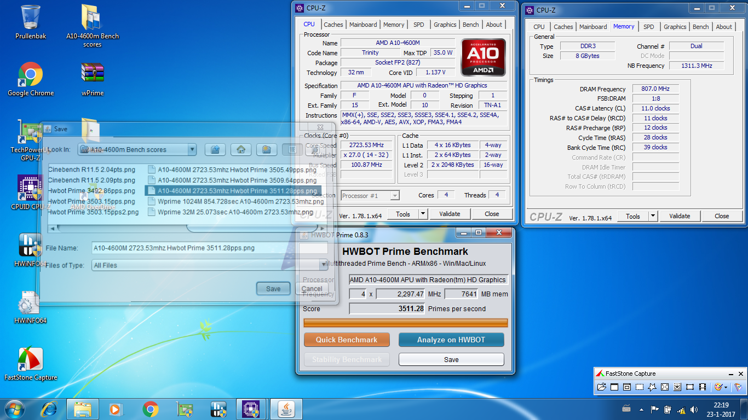Image resolution: width=748 pixels, height=420 pixels.
Task: Click FastStone Capture Scrolling Window icon
Action: point(677,387)
